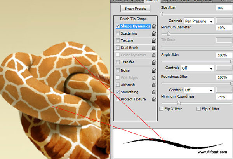Screen dimensions: 233x159
Task: Toggle lock icon for Dual Brush
Action: tap(154, 47)
